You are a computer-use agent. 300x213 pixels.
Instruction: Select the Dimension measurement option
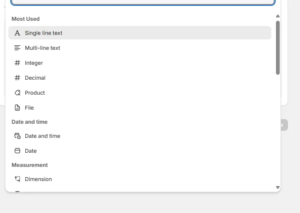point(38,179)
